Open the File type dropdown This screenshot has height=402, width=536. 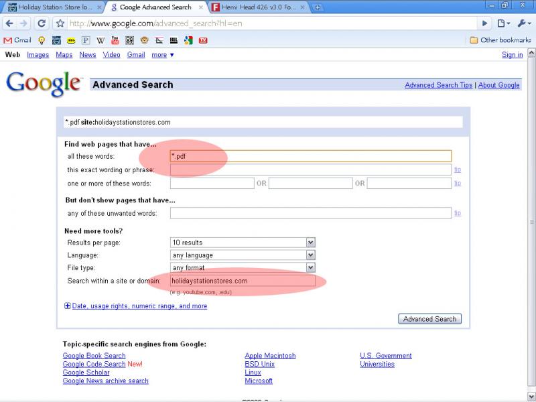pos(243,267)
